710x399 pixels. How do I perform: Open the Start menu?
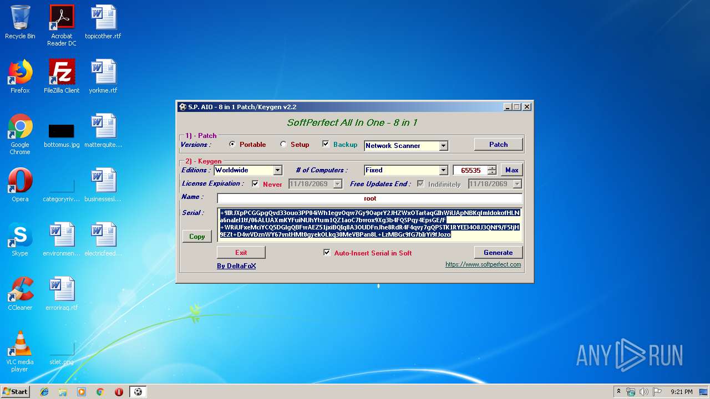click(x=15, y=392)
